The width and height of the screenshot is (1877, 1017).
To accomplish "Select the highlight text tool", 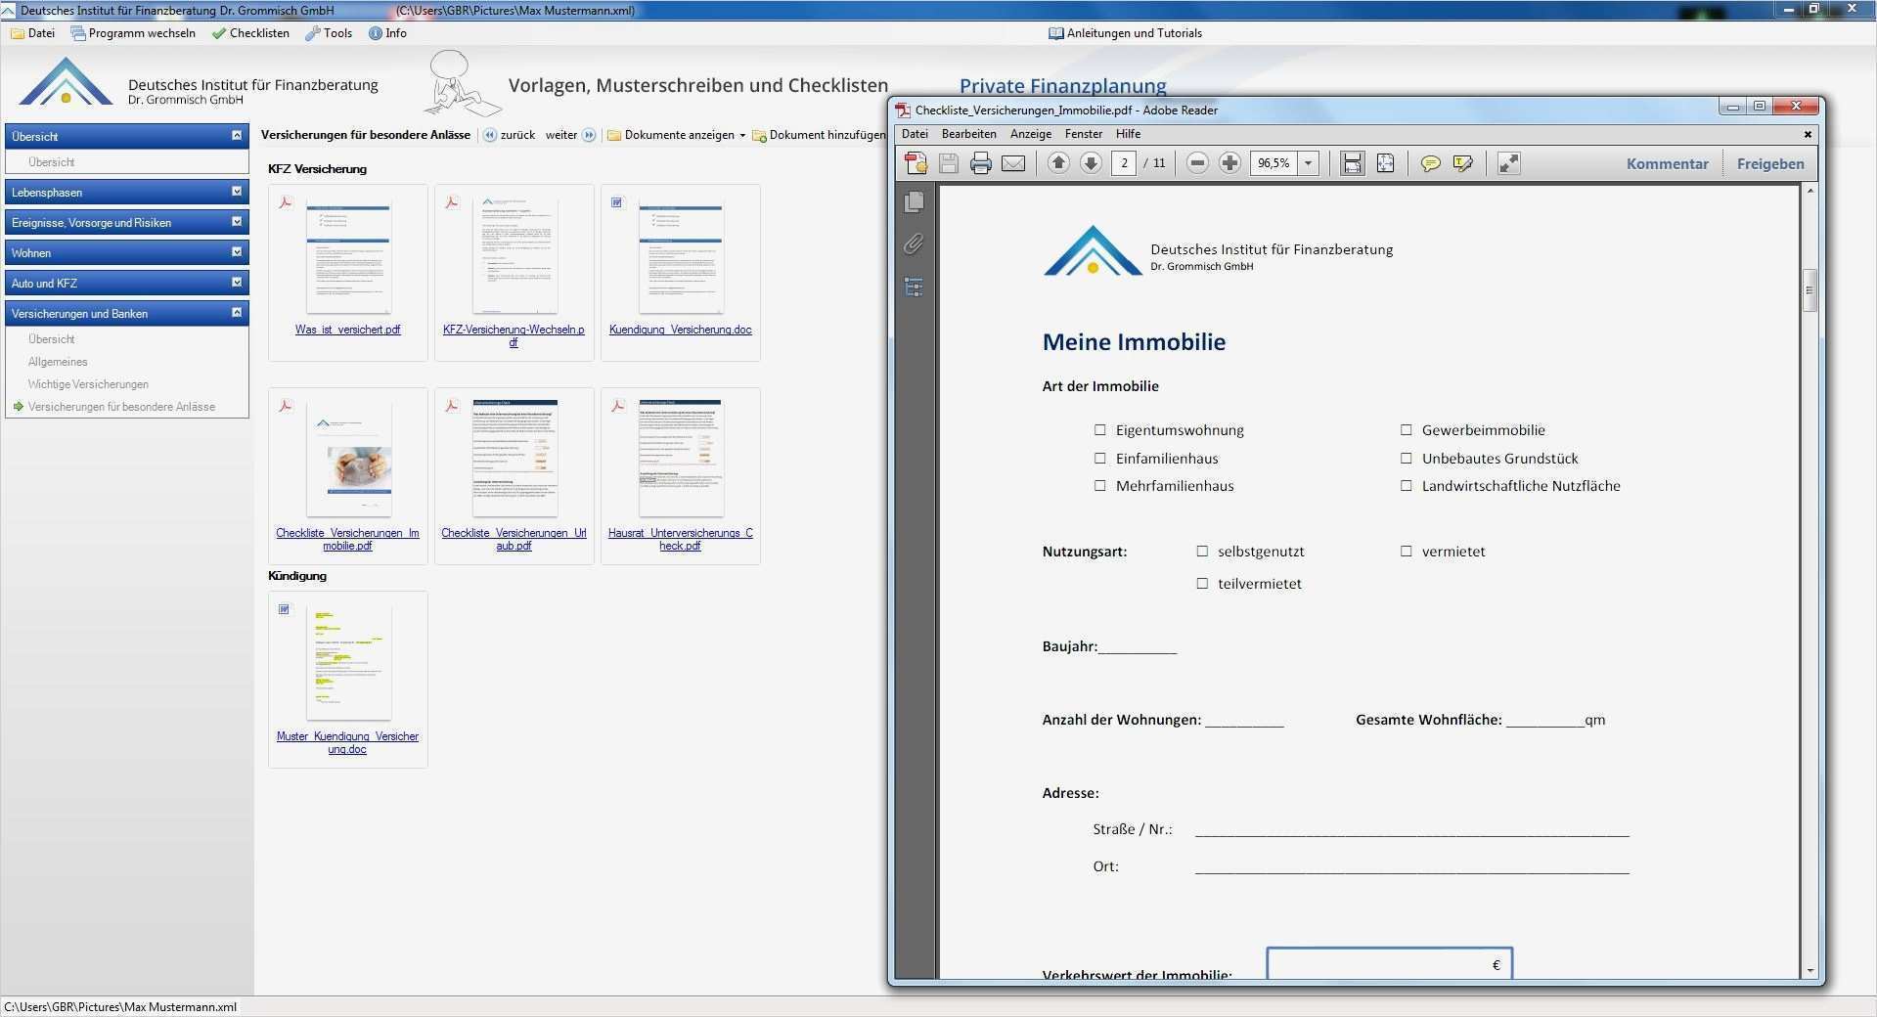I will tap(1463, 163).
